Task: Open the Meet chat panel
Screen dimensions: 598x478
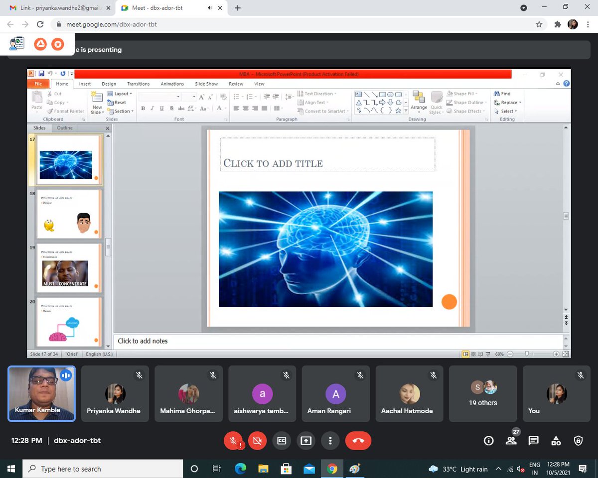Action: 534,441
